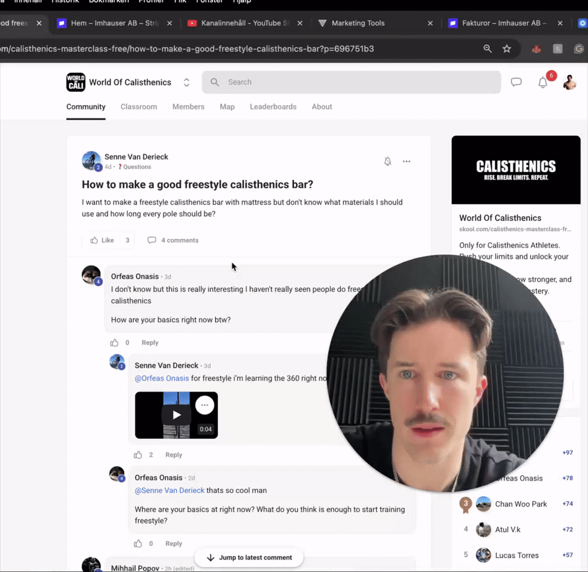Like Senne Van Derieck's reply with 2 likes
Screen dimensions: 588x572
(138, 455)
